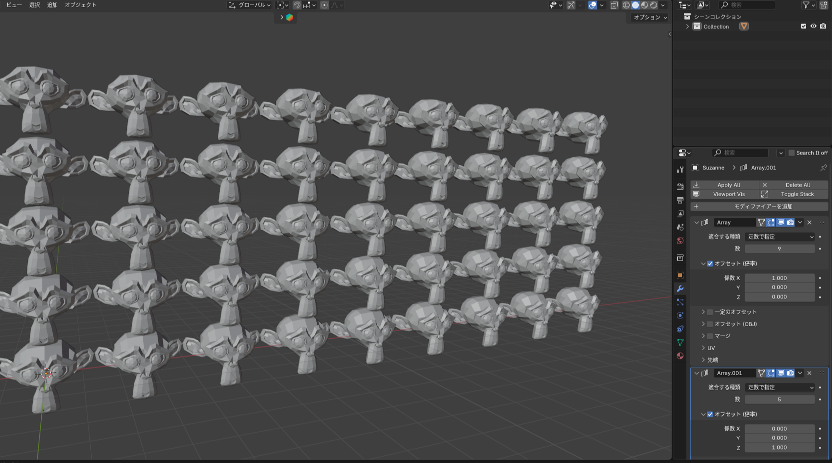Switch to wireframe viewport shading
Image resolution: width=832 pixels, height=463 pixels.
click(x=626, y=5)
